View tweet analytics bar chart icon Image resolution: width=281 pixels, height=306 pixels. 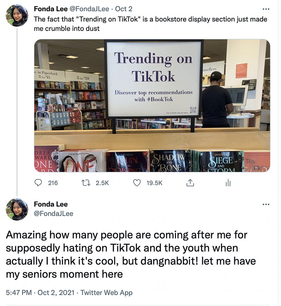tap(228, 183)
